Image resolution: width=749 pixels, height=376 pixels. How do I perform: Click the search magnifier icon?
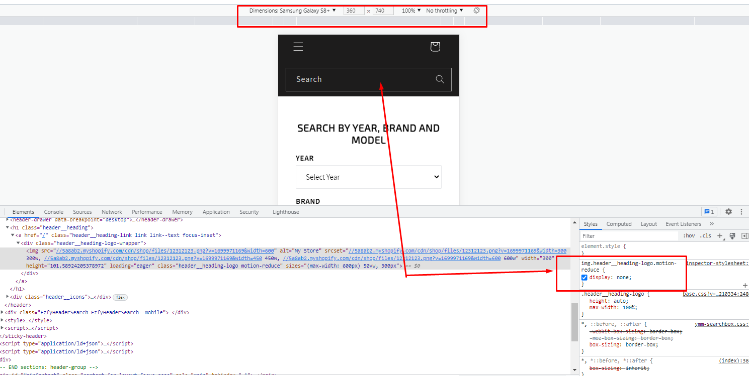pyautogui.click(x=440, y=79)
